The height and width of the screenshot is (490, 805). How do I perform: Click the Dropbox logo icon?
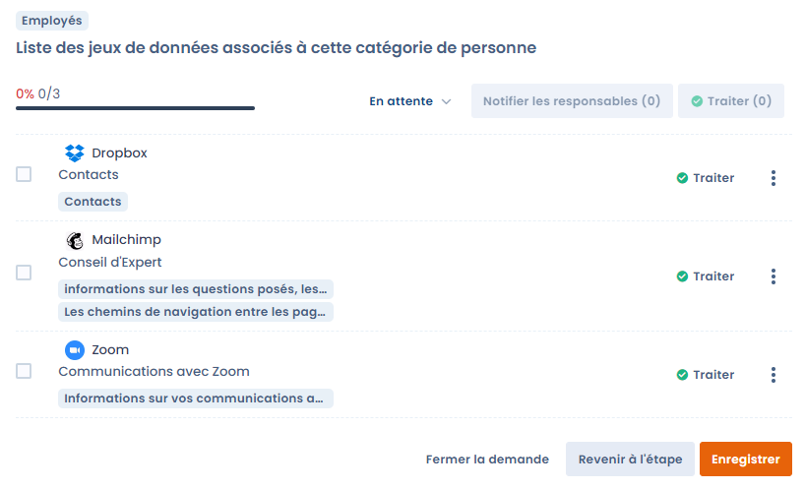pos(75,153)
